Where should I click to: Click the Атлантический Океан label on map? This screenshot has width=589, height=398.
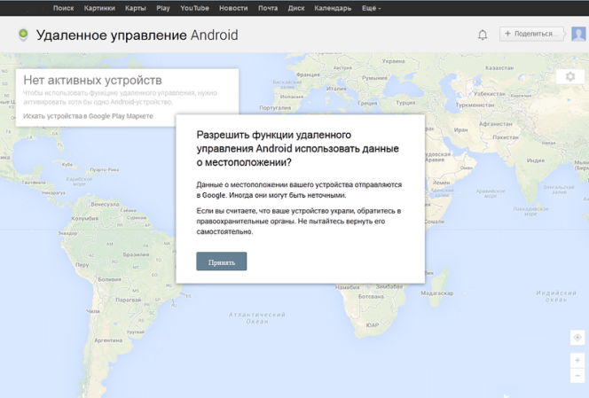(x=257, y=317)
